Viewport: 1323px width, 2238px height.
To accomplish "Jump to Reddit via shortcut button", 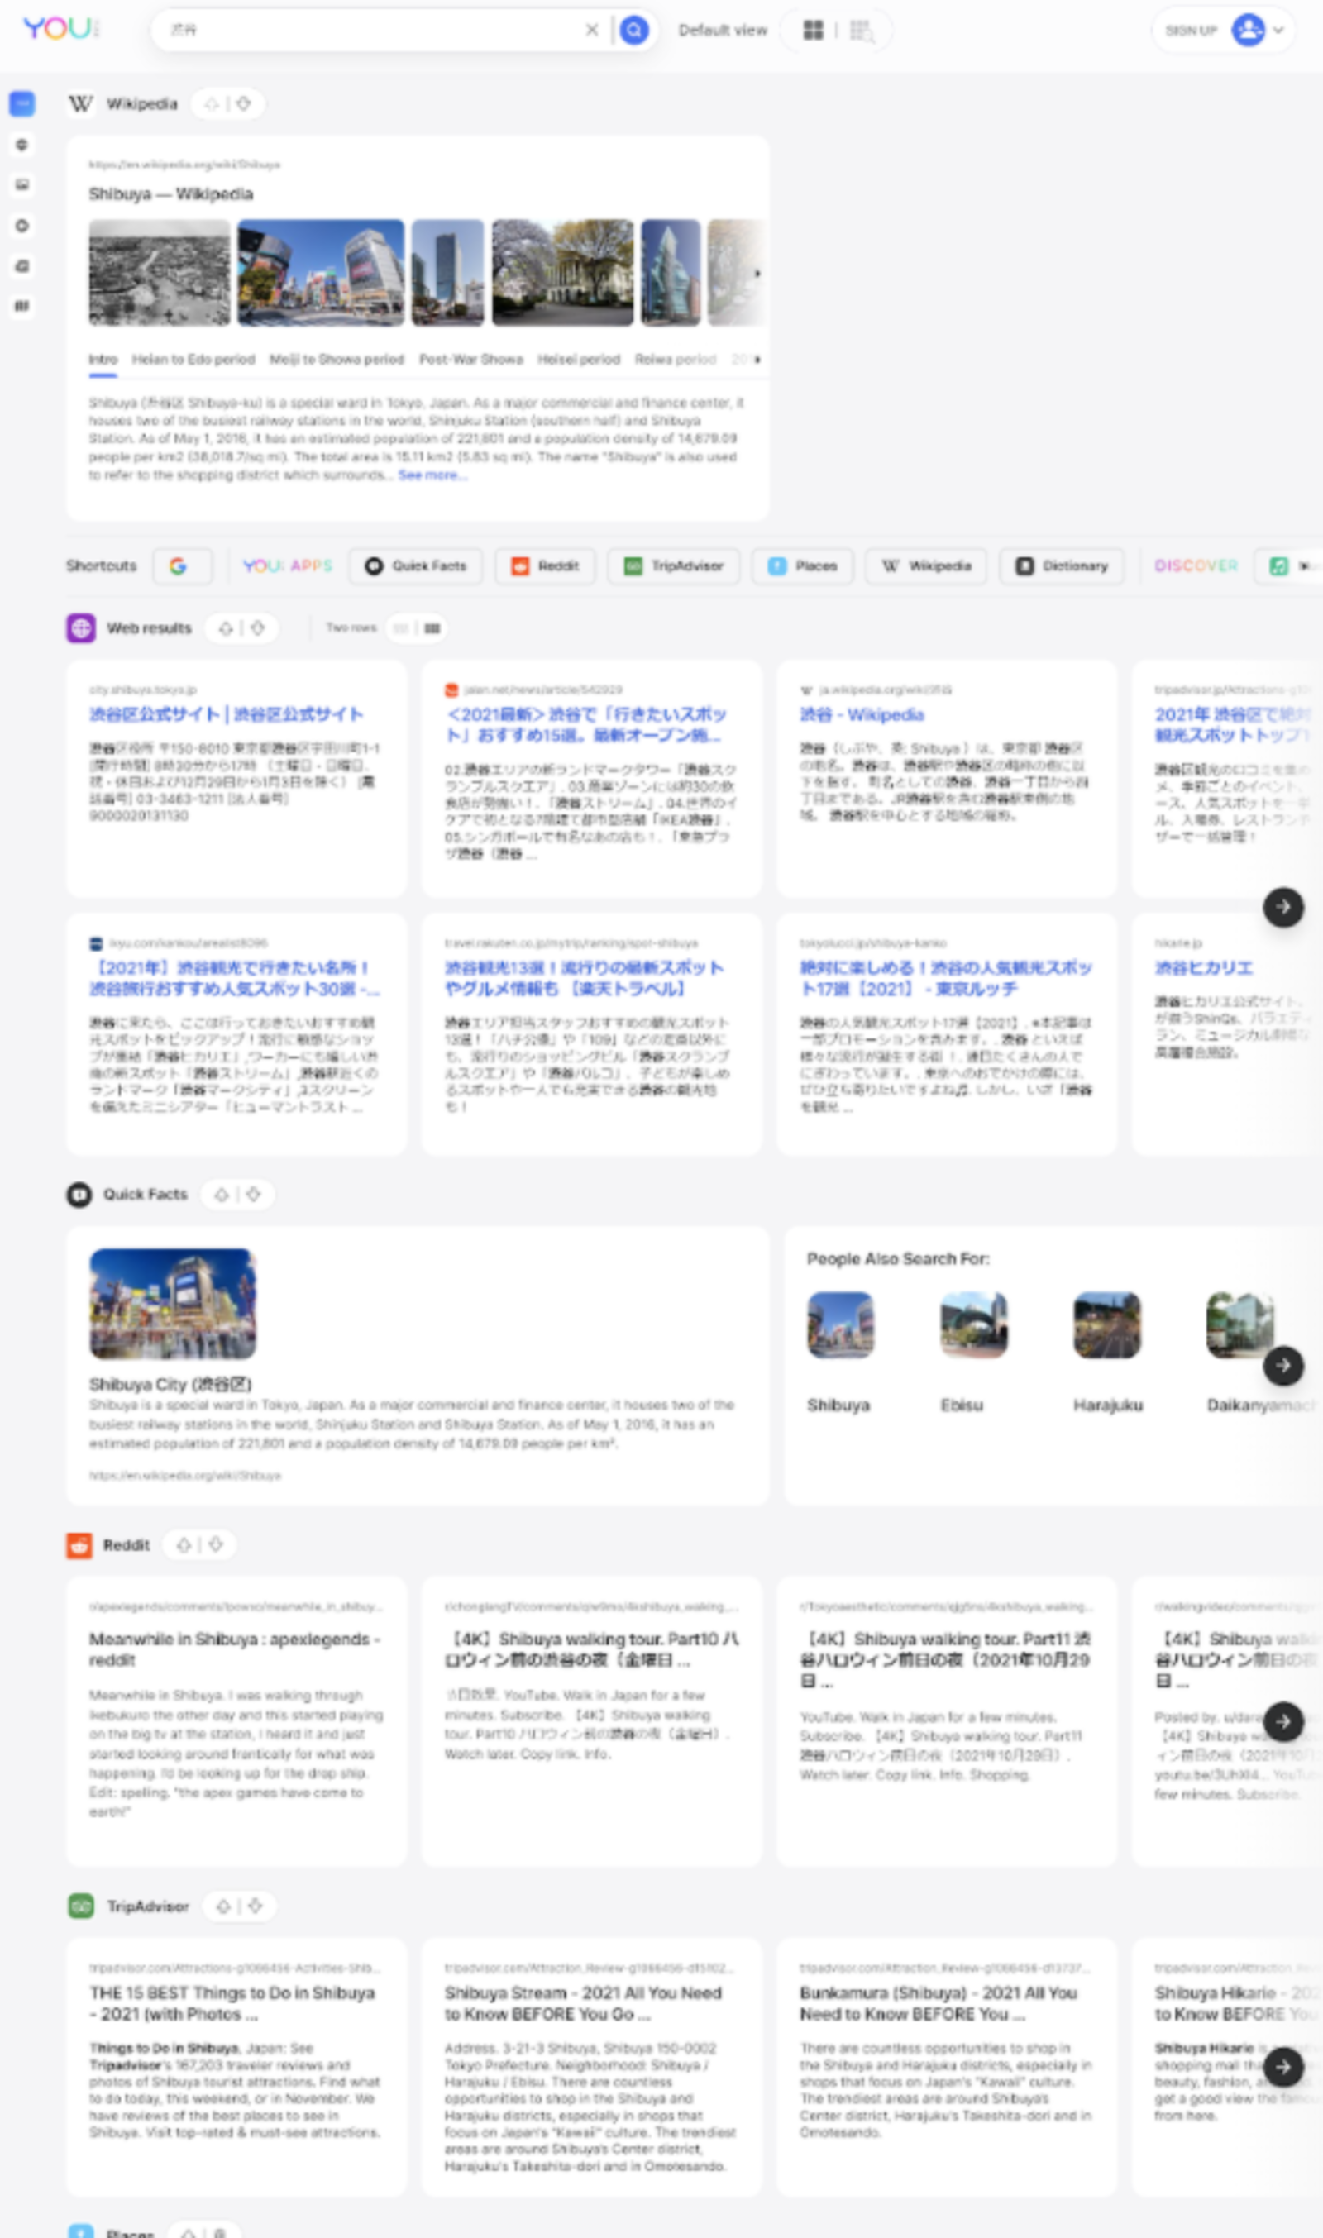I will 545,566.
